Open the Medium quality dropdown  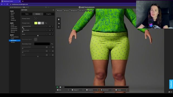74,11
